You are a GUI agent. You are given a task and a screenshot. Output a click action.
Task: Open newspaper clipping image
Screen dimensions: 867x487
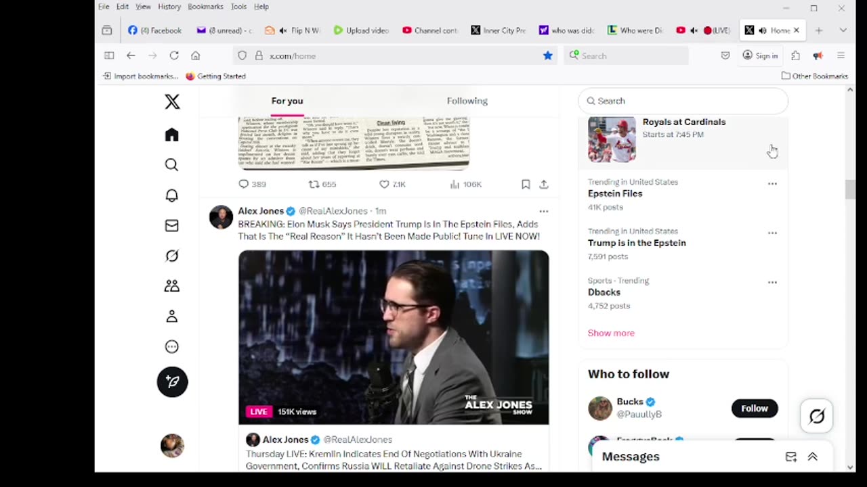click(354, 142)
